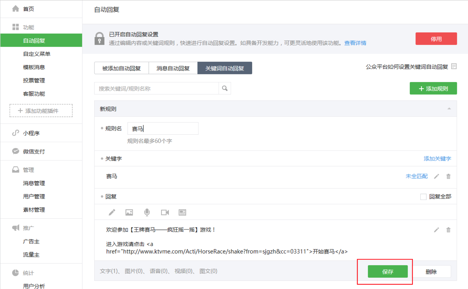Click the reply text 欢迎参加【王牌赛马——疯狂摇一摇】游戏！
Viewport: 468px width, 289px height.
(161, 230)
